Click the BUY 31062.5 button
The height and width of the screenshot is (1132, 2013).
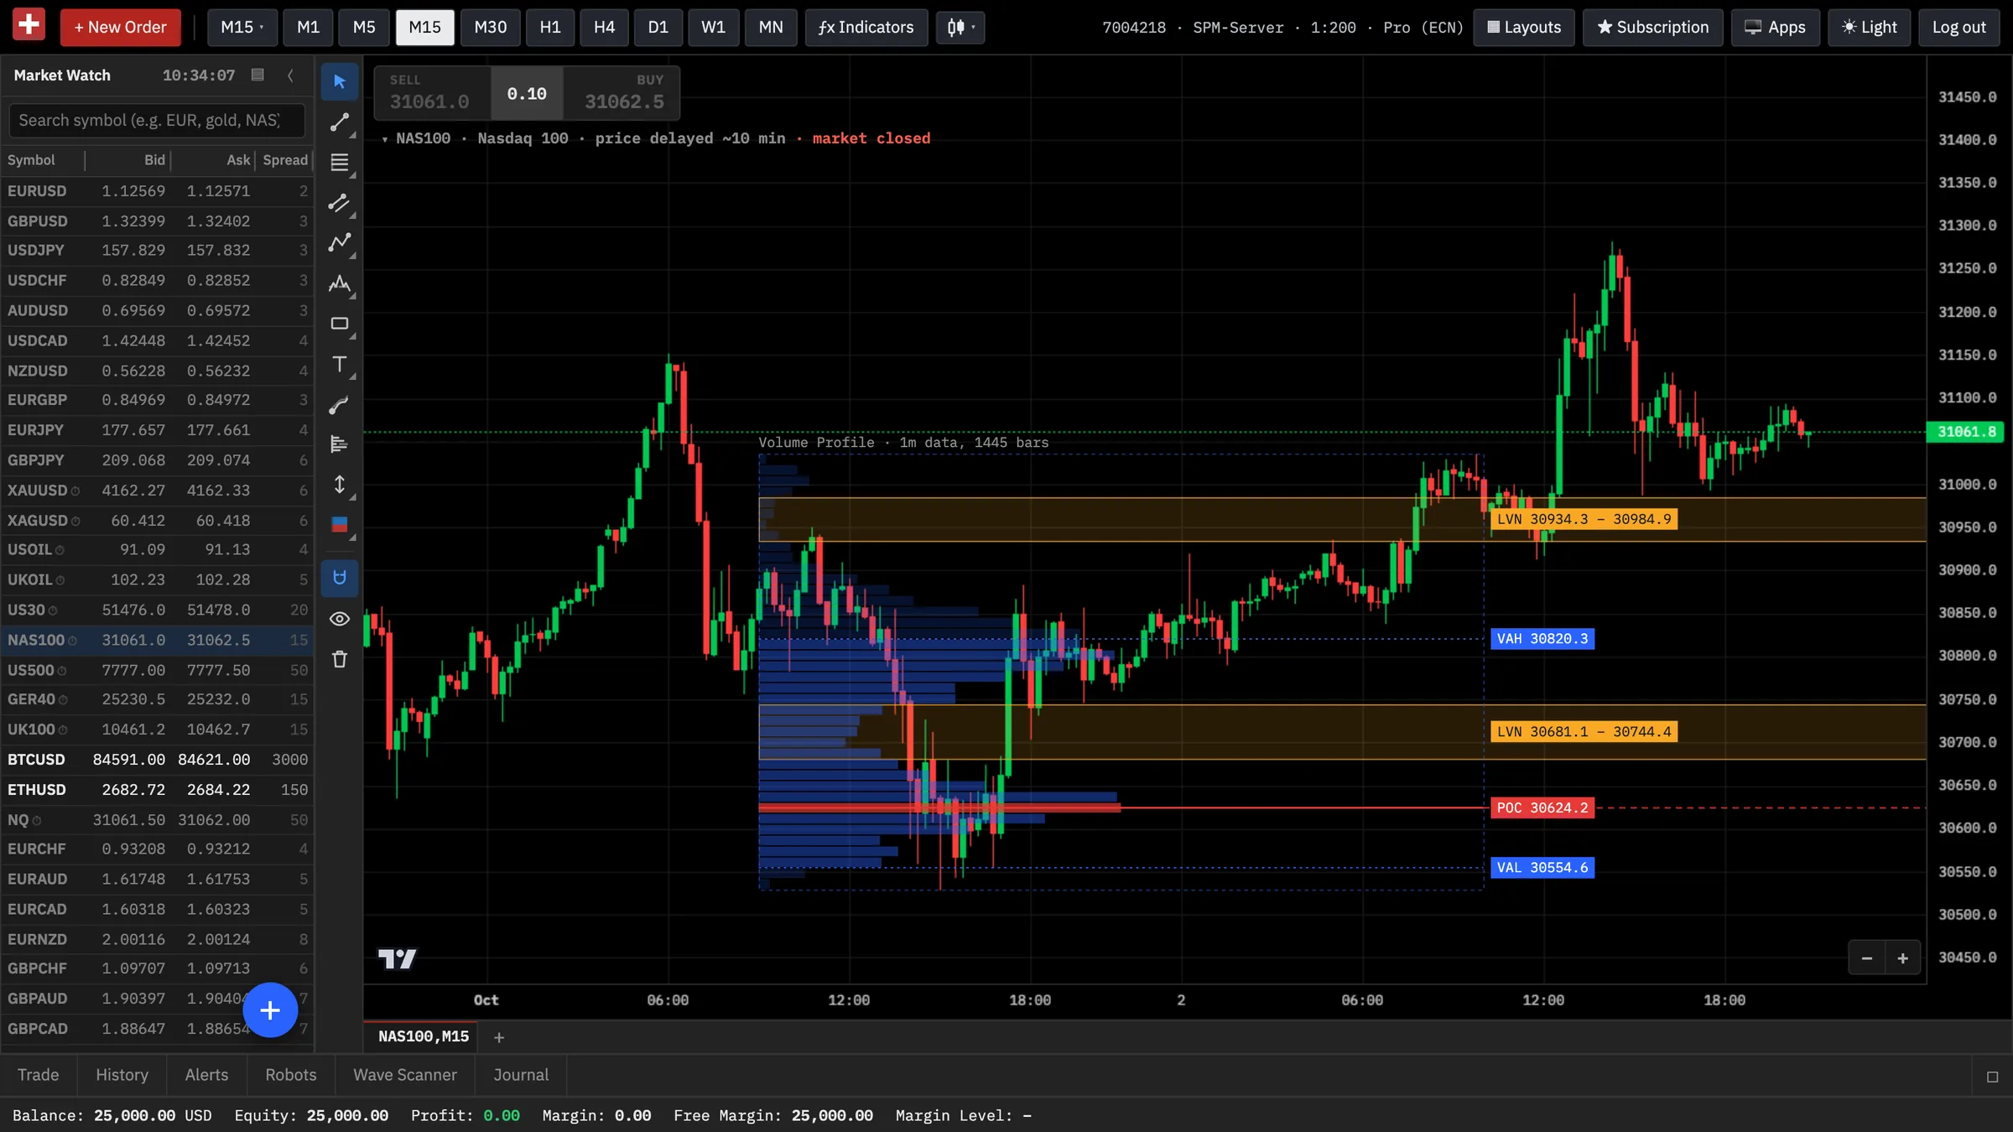pyautogui.click(x=622, y=93)
